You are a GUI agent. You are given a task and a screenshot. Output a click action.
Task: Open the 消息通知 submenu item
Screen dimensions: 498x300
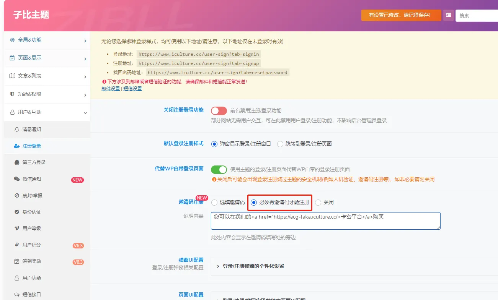47,130
